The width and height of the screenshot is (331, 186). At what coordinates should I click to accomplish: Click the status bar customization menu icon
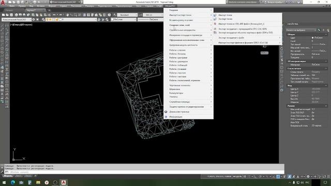tap(328, 177)
